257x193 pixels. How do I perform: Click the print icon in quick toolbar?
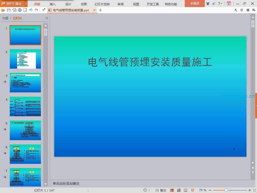point(20,10)
